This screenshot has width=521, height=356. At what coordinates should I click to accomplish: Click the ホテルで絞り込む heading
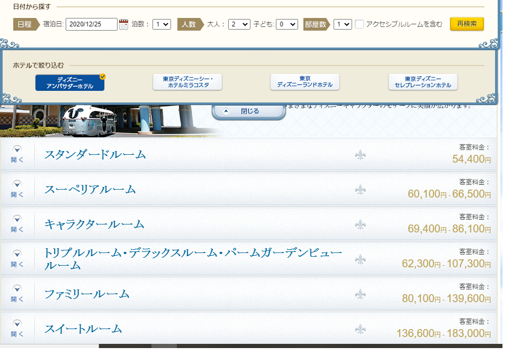38,65
